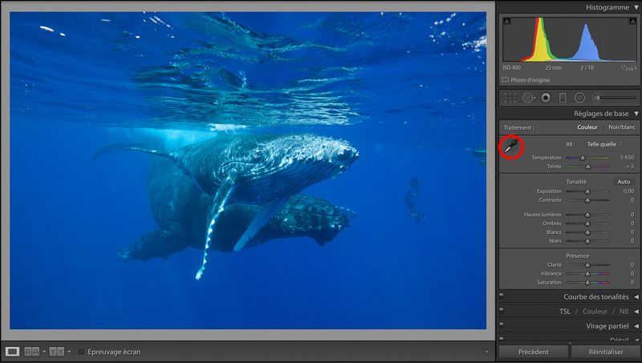Click the Teinte value +5
This screenshot has height=363, width=642.
point(630,167)
